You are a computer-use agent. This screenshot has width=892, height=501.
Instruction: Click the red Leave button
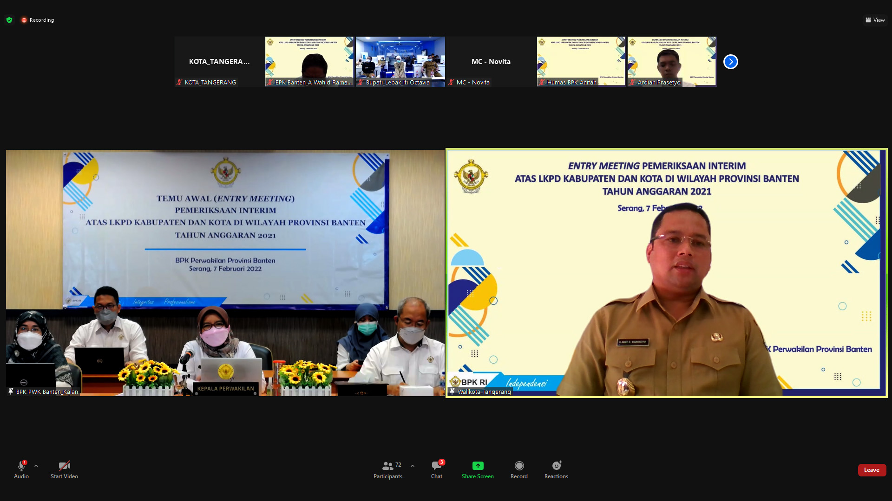coord(872,470)
